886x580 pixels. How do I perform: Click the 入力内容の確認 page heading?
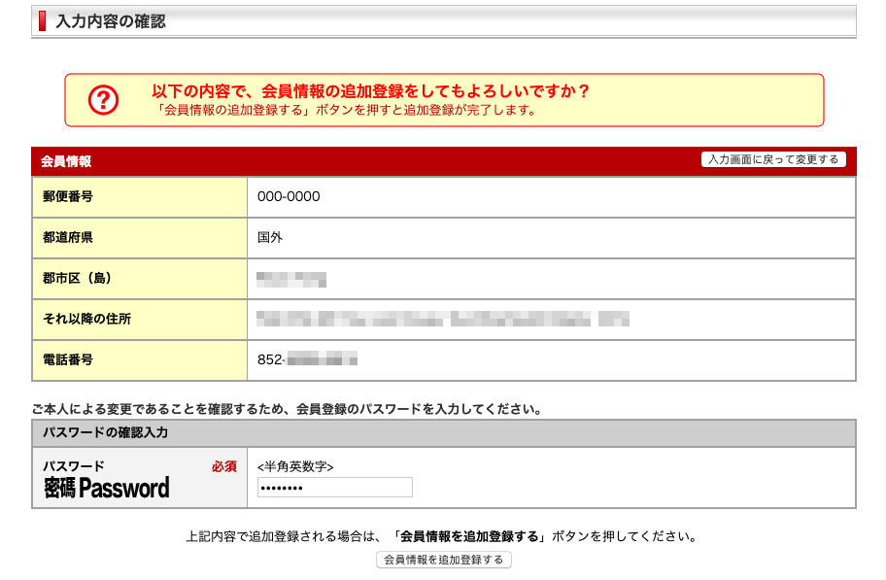tap(110, 21)
